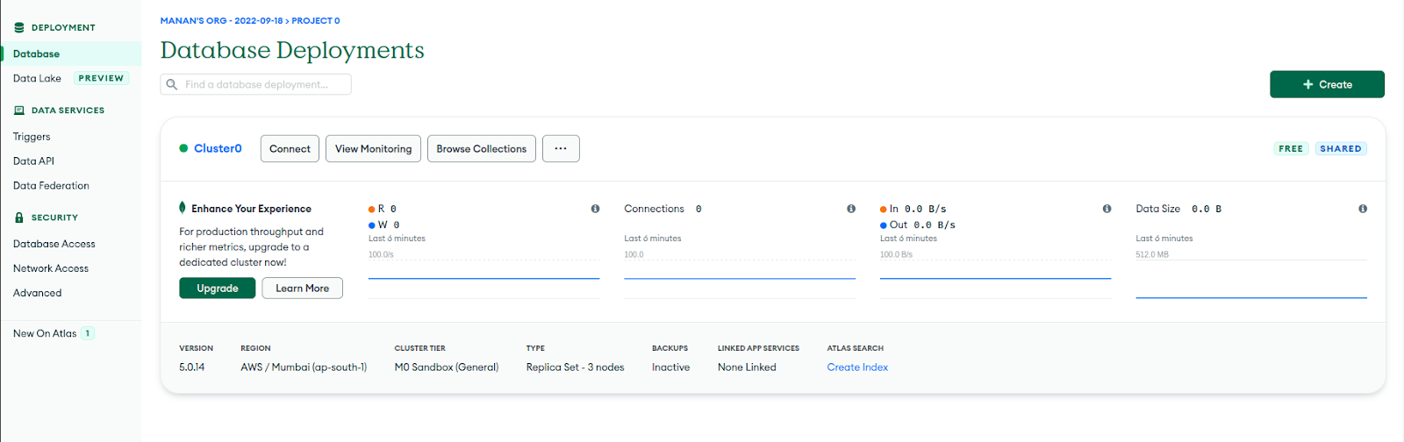1404x442 pixels.
Task: Open Data Federation
Action: coord(51,186)
